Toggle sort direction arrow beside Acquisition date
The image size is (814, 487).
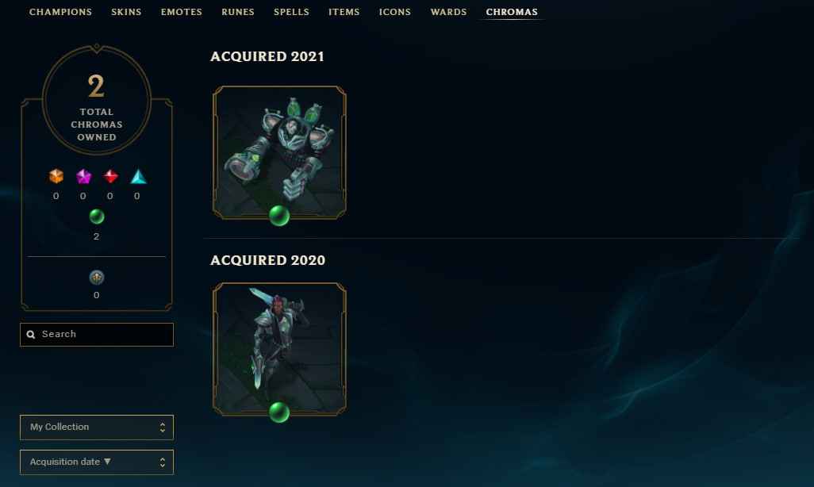[x=107, y=462]
